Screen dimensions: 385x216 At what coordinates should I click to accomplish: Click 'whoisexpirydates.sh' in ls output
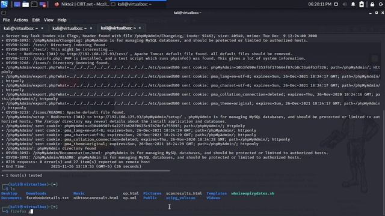tap(253, 193)
